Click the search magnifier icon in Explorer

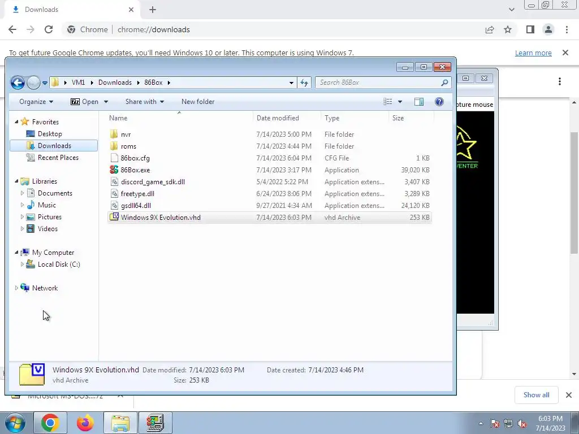coord(444,83)
